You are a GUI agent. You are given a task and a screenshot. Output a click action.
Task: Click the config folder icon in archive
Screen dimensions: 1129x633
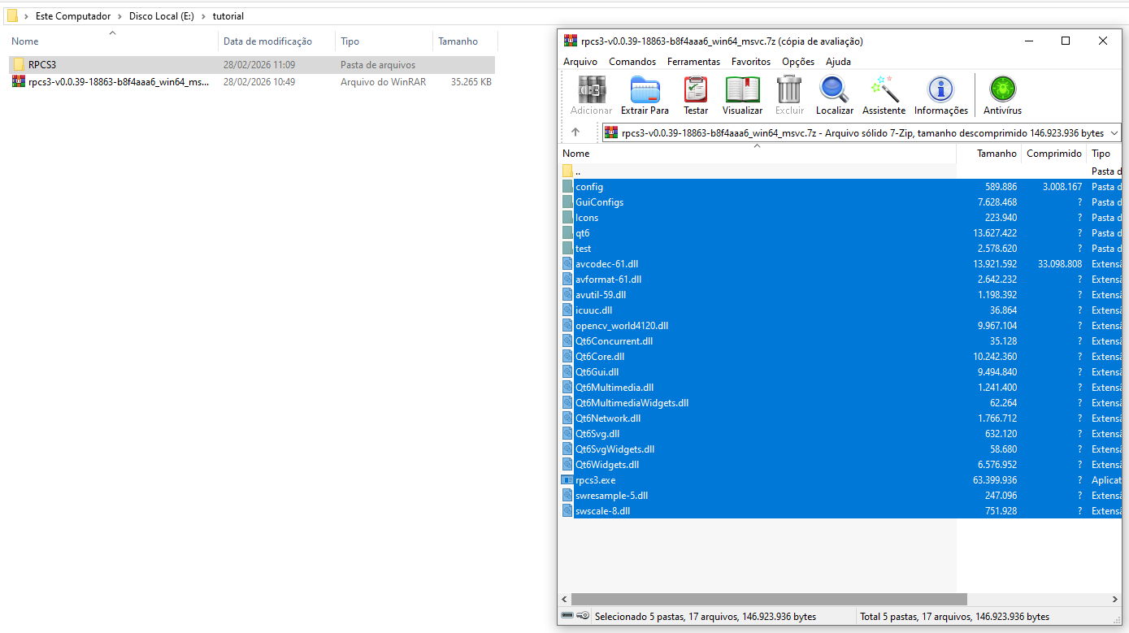click(x=567, y=187)
